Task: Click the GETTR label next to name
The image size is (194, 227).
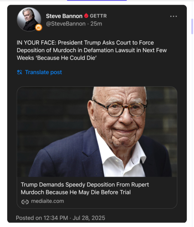Action: tap(98, 16)
